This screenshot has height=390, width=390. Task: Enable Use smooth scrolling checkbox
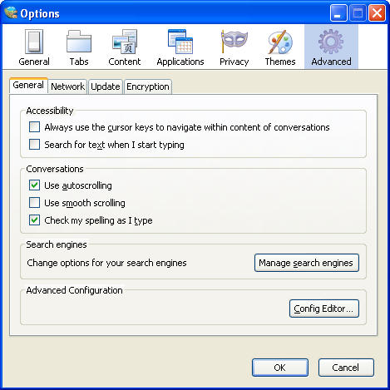click(x=34, y=202)
